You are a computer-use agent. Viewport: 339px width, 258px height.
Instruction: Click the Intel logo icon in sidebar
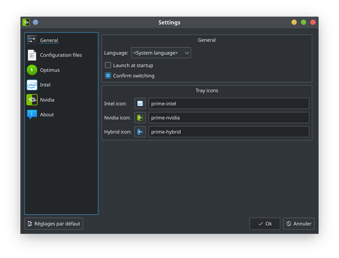coord(32,85)
